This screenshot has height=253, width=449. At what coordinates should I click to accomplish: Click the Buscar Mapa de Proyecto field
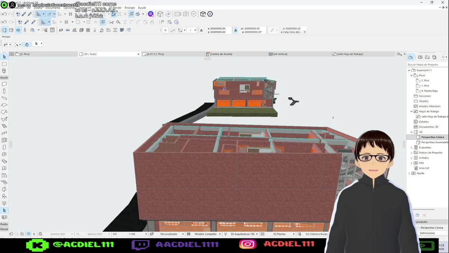pyautogui.click(x=427, y=65)
